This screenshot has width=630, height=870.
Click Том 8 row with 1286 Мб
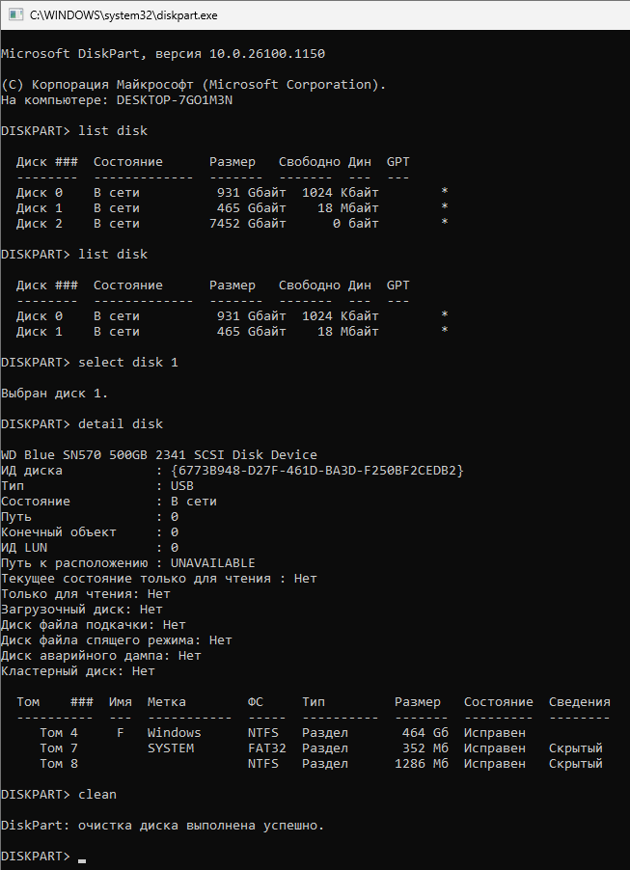coord(321,764)
